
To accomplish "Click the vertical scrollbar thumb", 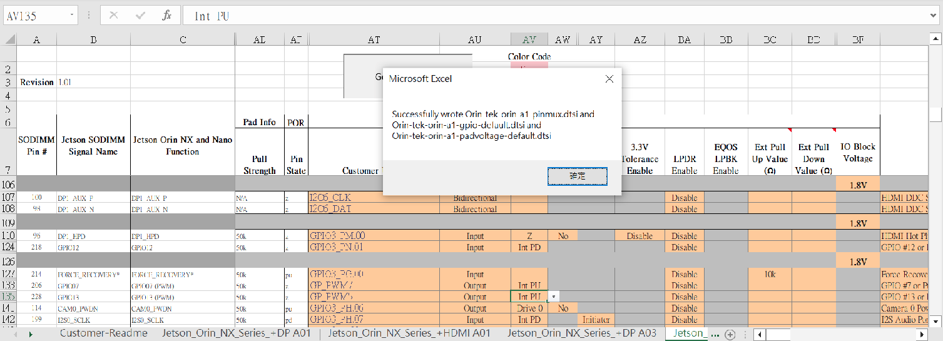I will coord(936,115).
